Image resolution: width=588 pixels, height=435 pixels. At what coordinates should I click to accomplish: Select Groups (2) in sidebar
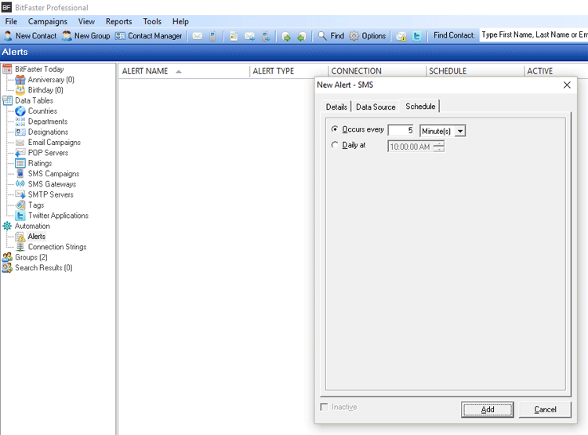click(31, 257)
